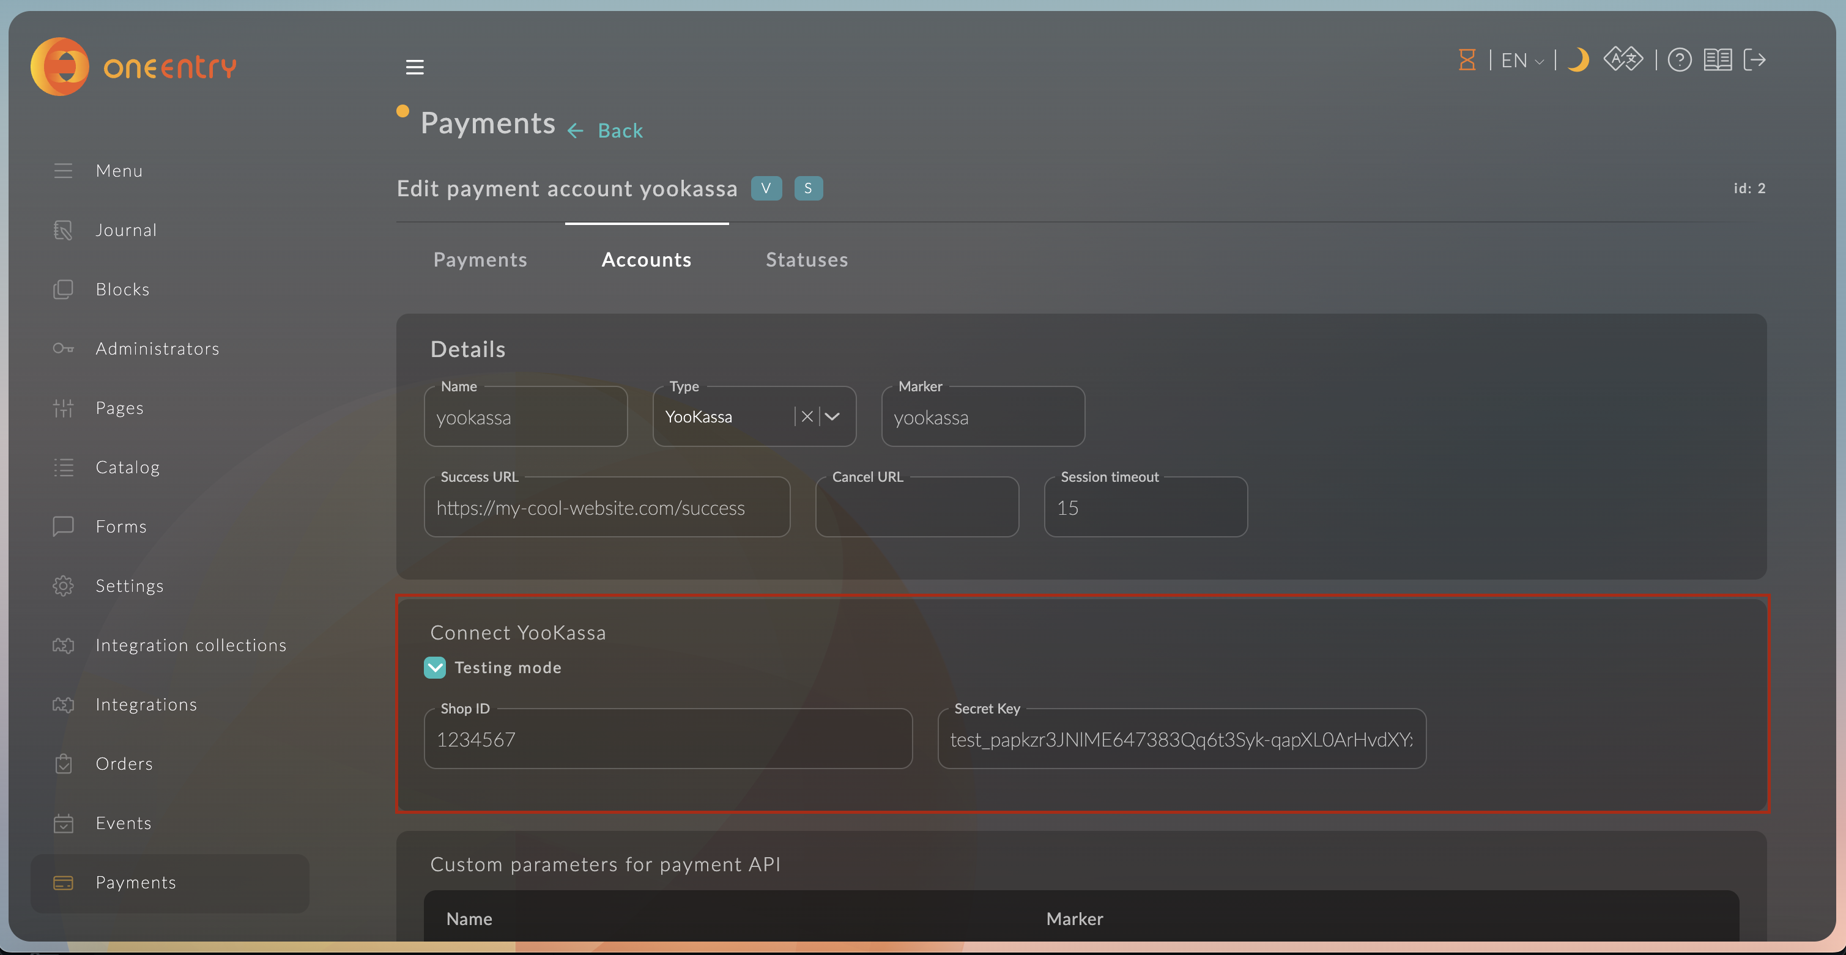
Task: Open Catalog in the sidebar
Action: [x=128, y=467]
